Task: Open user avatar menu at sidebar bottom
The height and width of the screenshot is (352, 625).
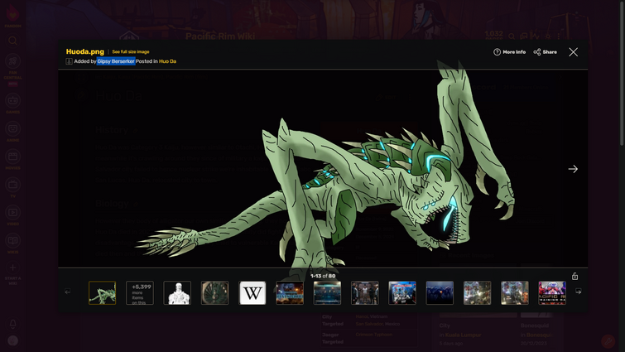Action: coord(12,340)
